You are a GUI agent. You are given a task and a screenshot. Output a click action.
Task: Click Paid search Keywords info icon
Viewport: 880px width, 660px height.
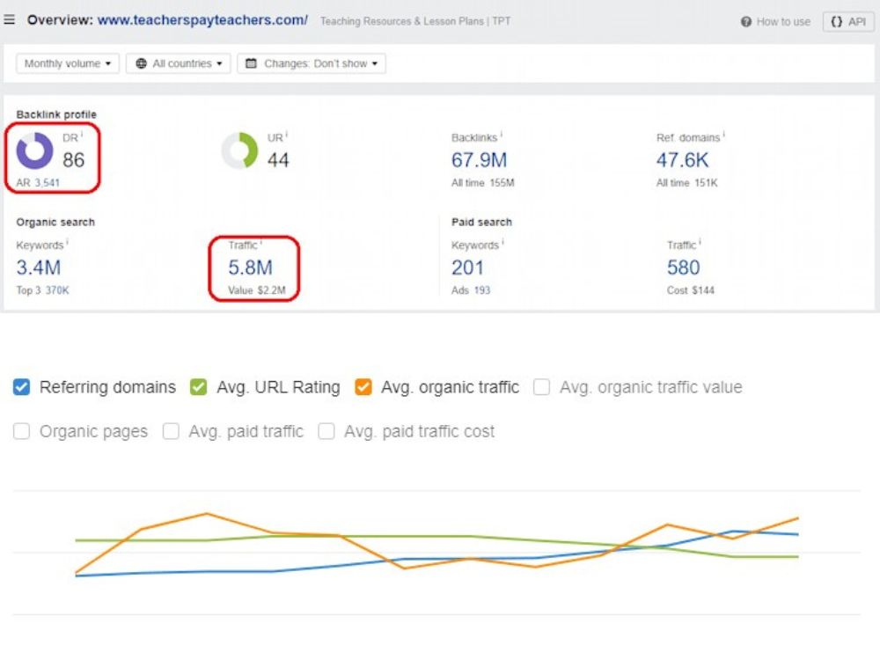pos(502,243)
